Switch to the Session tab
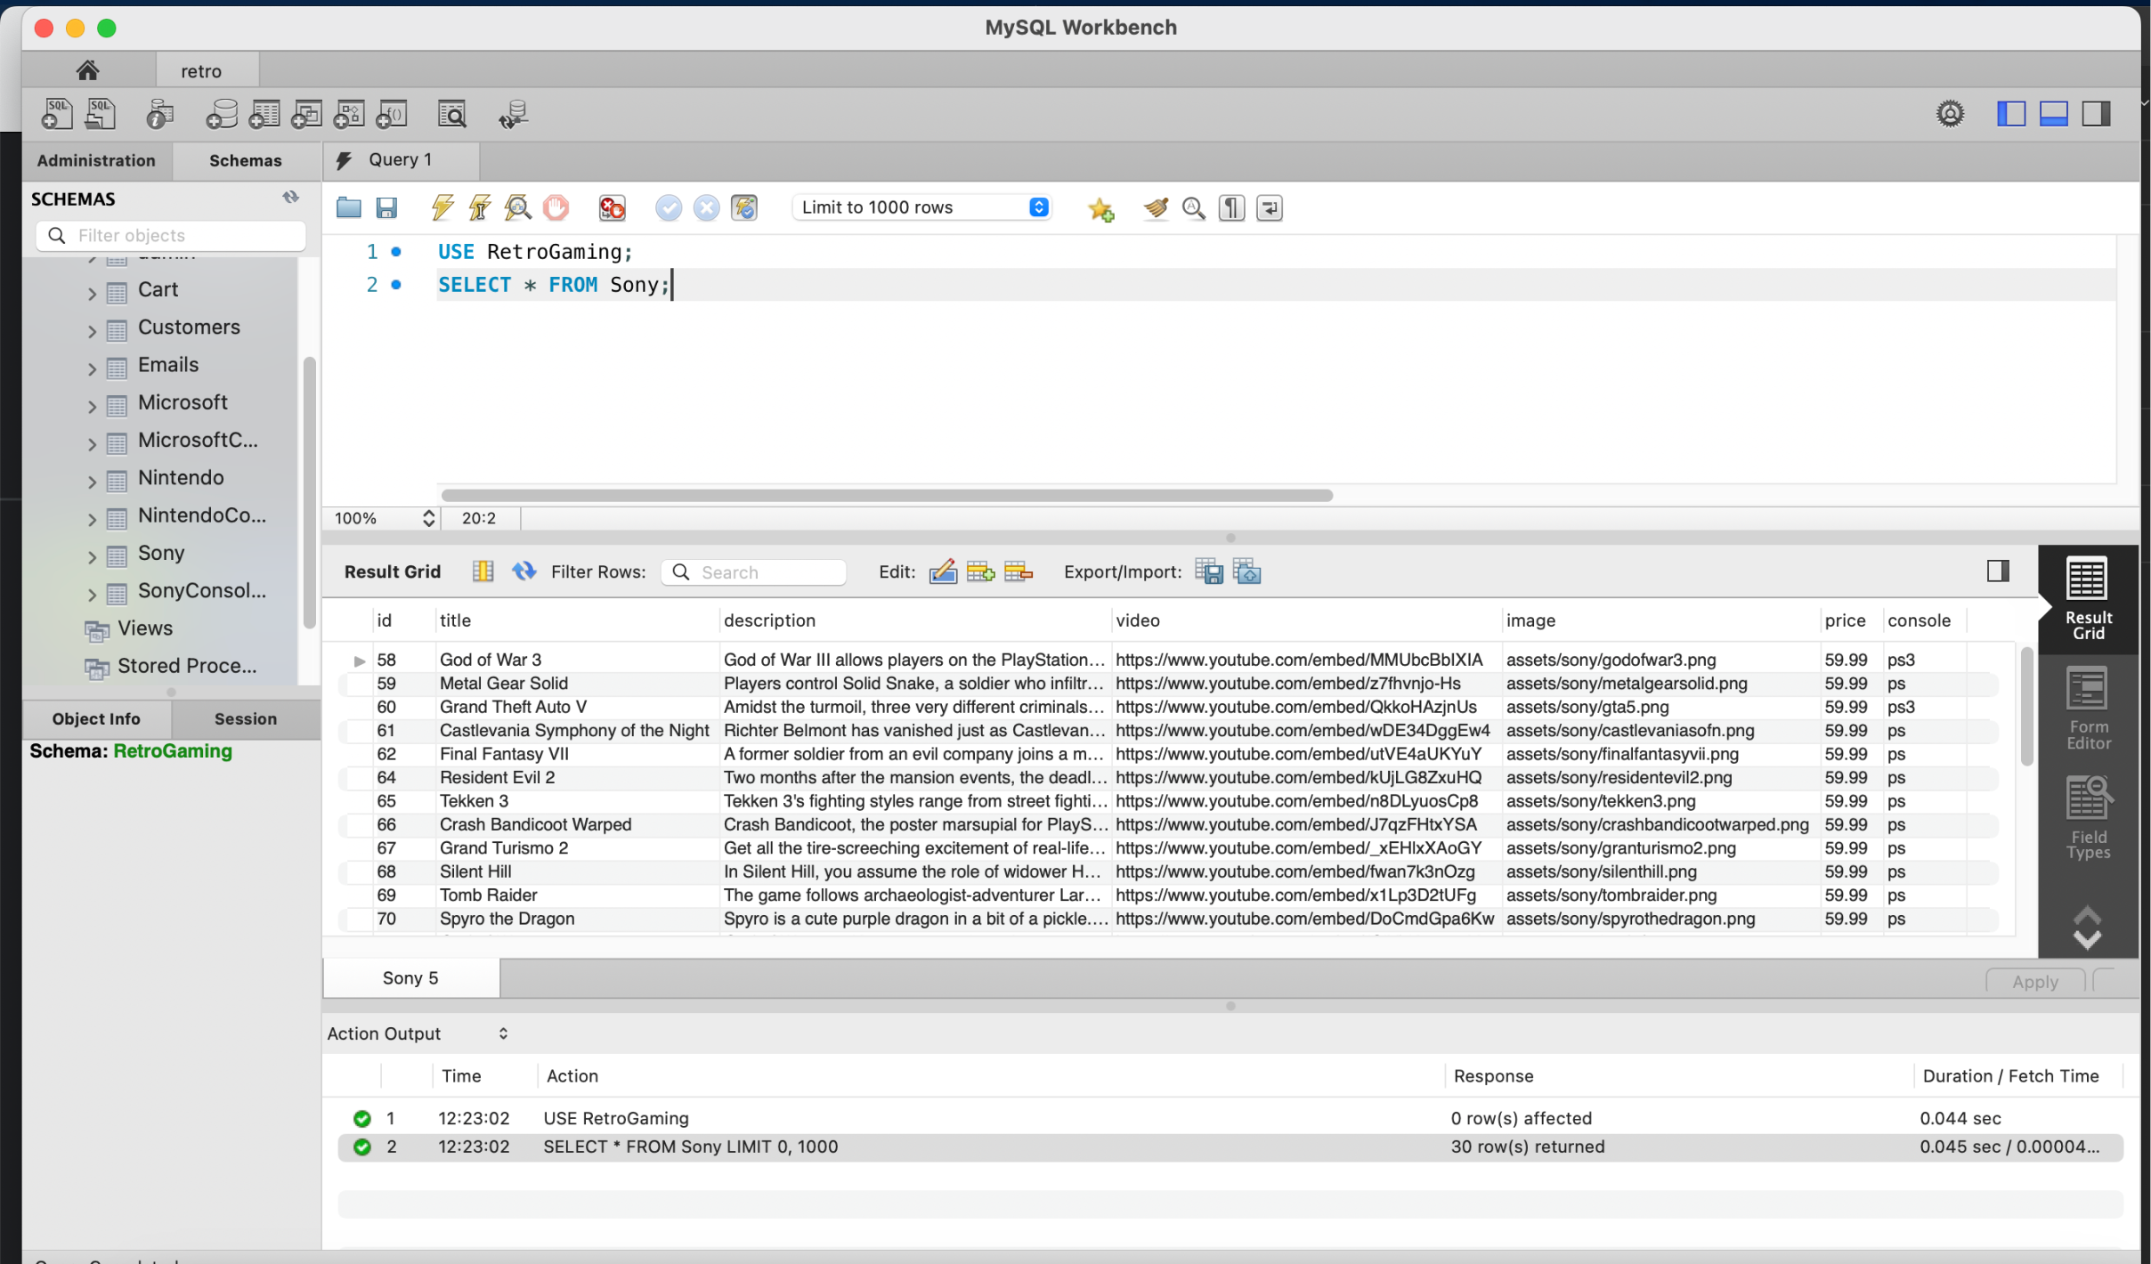Image resolution: width=2151 pixels, height=1264 pixels. 246,718
